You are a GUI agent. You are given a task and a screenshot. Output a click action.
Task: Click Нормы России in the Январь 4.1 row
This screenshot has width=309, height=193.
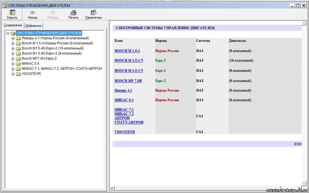[x=167, y=90]
